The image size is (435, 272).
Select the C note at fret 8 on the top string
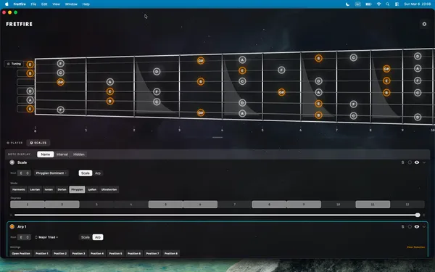353,58
